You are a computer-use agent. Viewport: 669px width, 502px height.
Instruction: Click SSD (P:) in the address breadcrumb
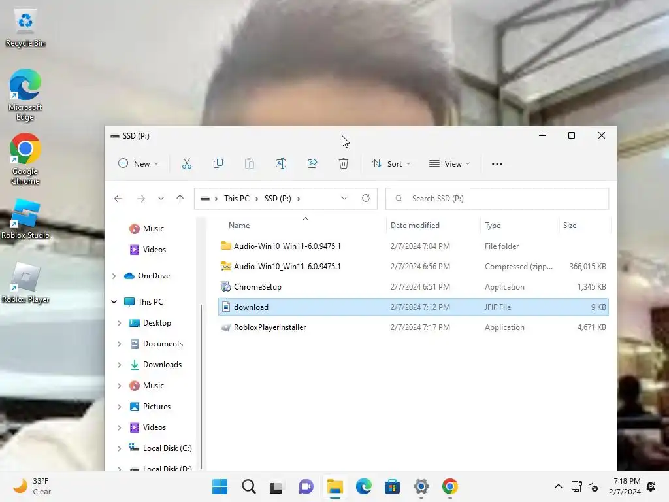pyautogui.click(x=278, y=199)
